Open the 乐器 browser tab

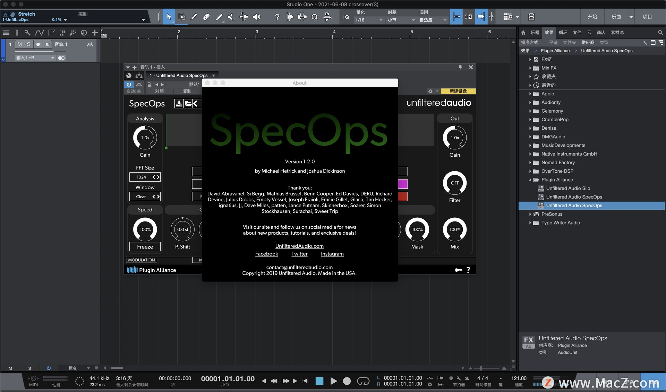pos(535,33)
